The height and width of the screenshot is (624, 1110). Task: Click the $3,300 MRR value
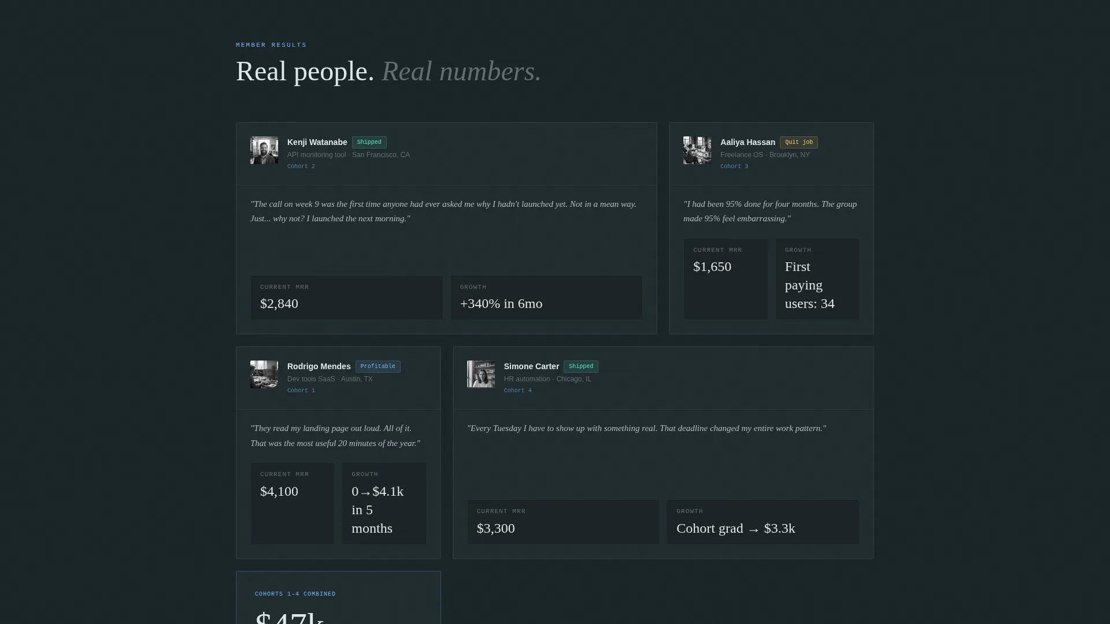pyautogui.click(x=496, y=529)
